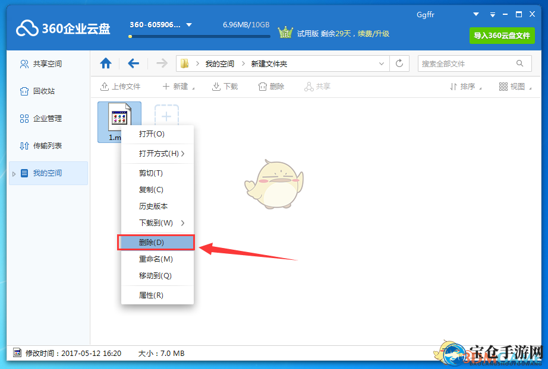548x369 pixels.
Task: Click the 大小: 7.0 MB status text
Action: click(x=161, y=354)
